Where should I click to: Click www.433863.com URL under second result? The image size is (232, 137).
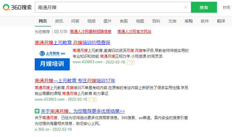click(50, 99)
